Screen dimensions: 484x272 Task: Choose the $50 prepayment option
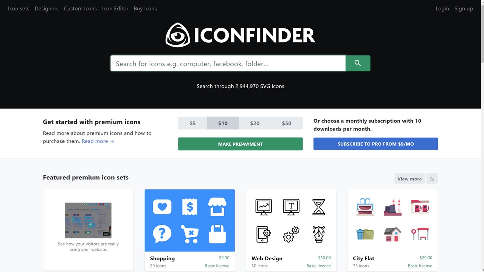tap(287, 123)
